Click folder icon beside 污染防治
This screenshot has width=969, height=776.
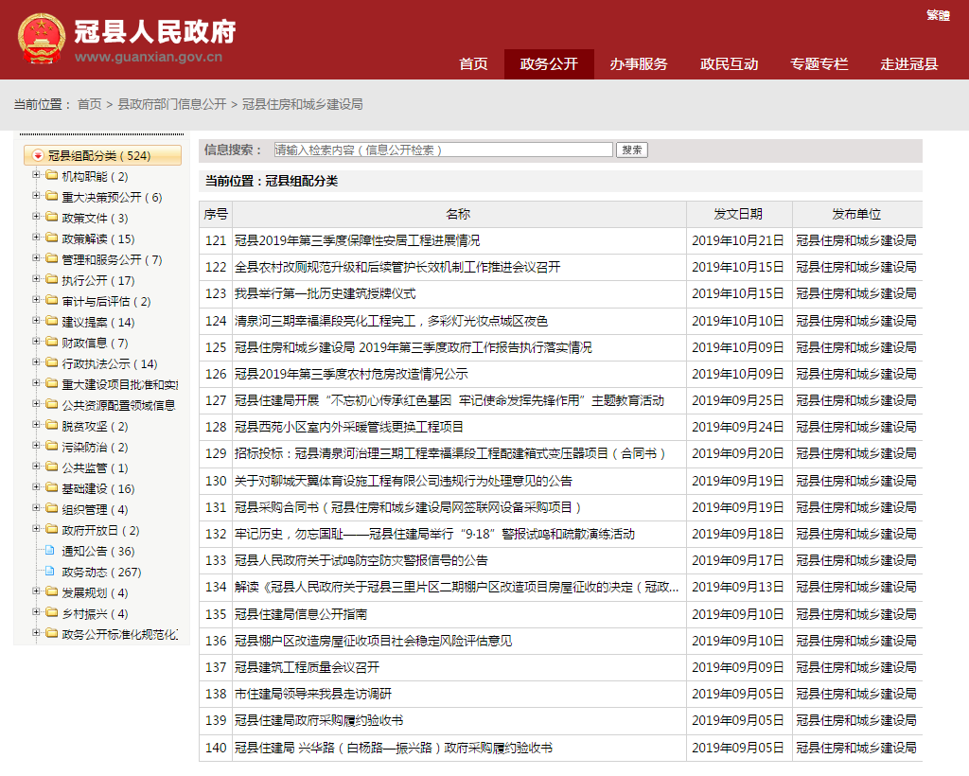pos(52,446)
